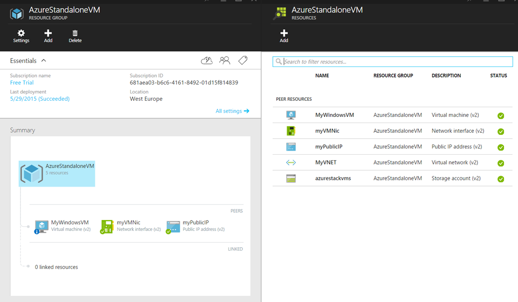
Task: Sort resources by the NAME column
Action: click(321, 76)
